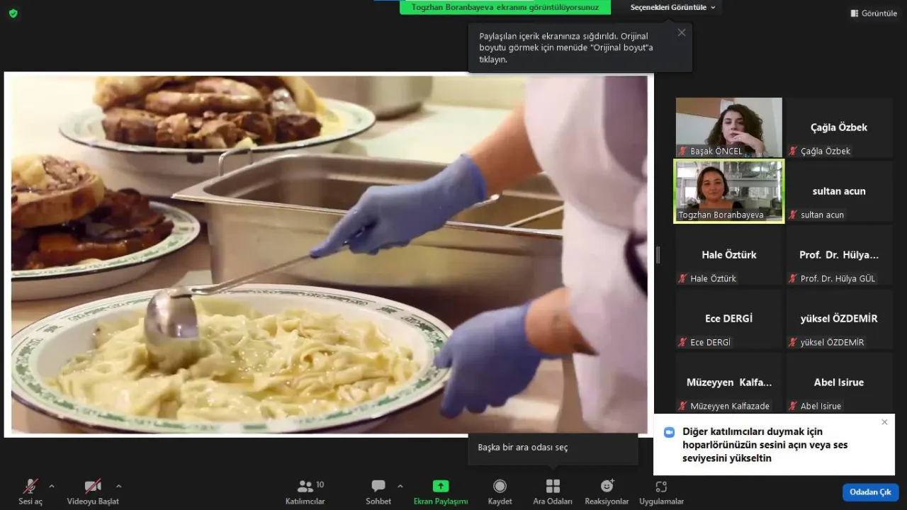
Task: Leave the room with Odadan Çık
Action: [870, 492]
